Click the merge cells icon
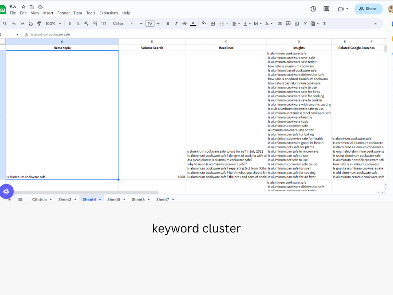Image resolution: width=393 pixels, height=295 pixels. [x=222, y=24]
